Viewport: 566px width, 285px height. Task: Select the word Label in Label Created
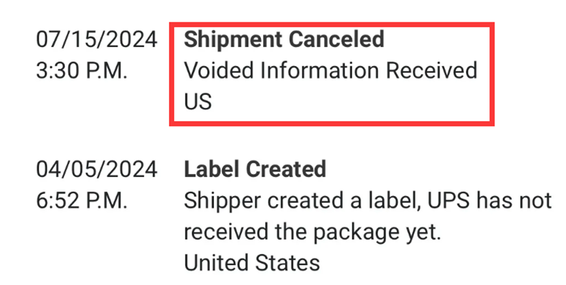point(211,169)
